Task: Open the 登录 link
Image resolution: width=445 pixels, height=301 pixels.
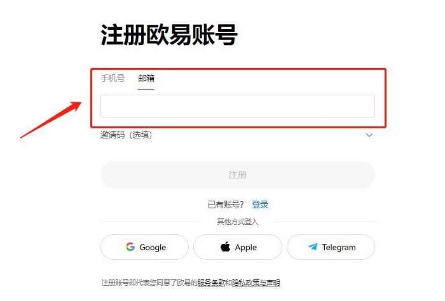Action: coord(260,204)
